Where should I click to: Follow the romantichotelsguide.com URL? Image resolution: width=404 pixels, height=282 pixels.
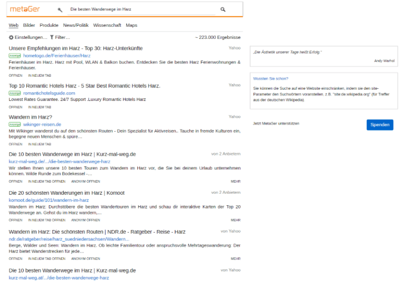[49, 93]
